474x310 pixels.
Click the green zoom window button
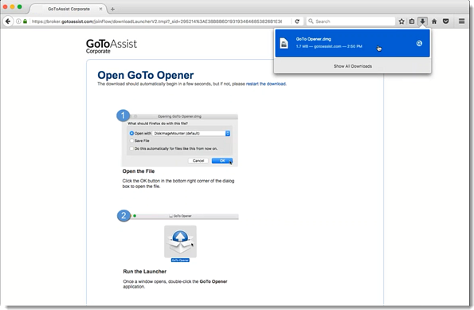click(x=20, y=6)
